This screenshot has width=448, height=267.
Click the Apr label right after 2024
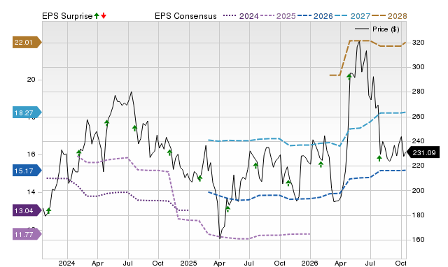tap(97, 264)
